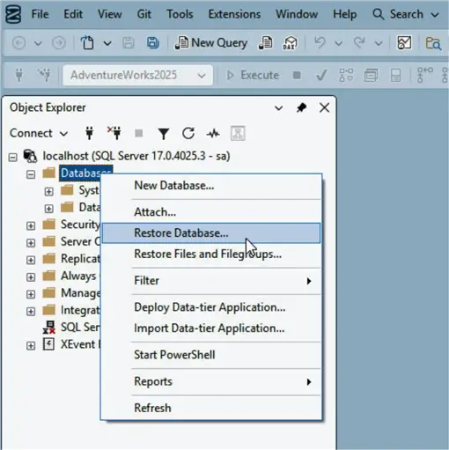Click the Cancel Executing Query stop icon
The image size is (449, 450).
[297, 75]
